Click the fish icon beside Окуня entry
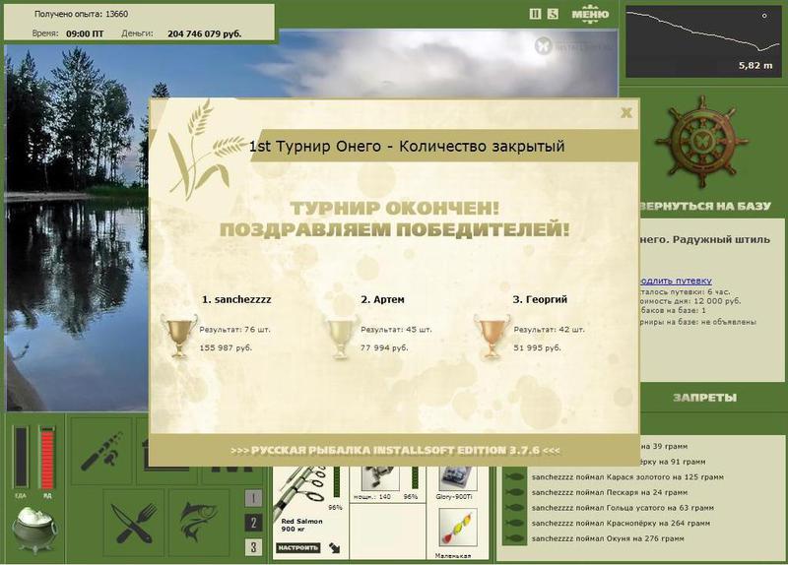788x565 pixels. [x=513, y=538]
